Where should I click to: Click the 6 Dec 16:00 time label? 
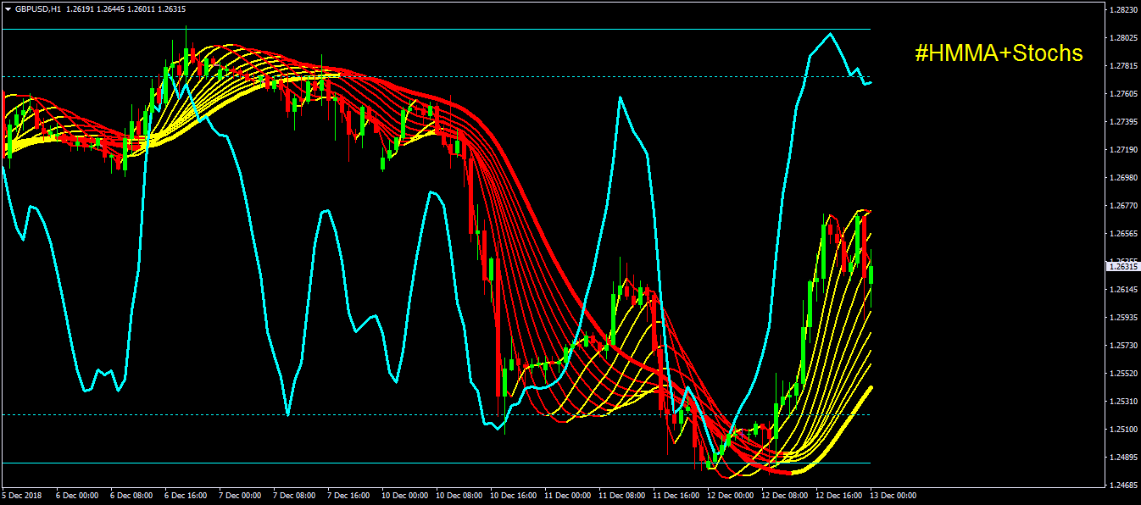[x=186, y=495]
